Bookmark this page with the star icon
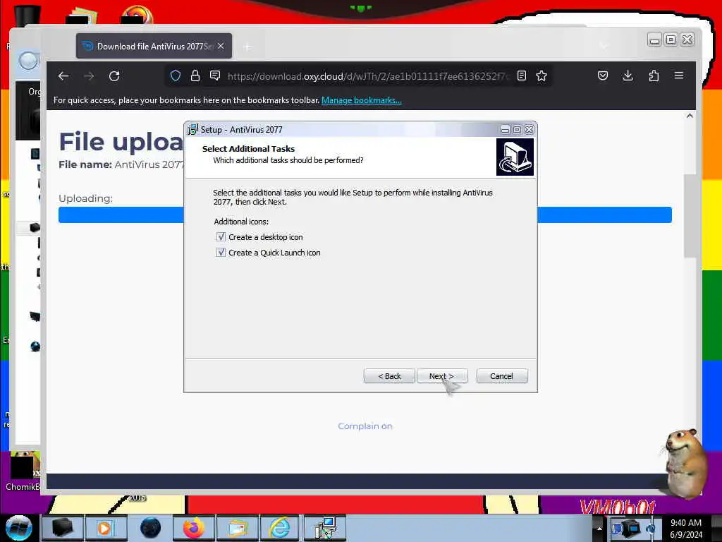Image resolution: width=722 pixels, height=542 pixels. click(x=541, y=76)
